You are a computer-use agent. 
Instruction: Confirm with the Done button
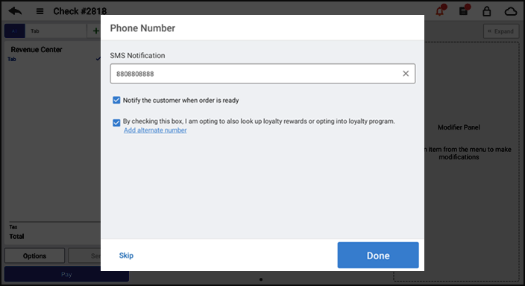click(378, 255)
